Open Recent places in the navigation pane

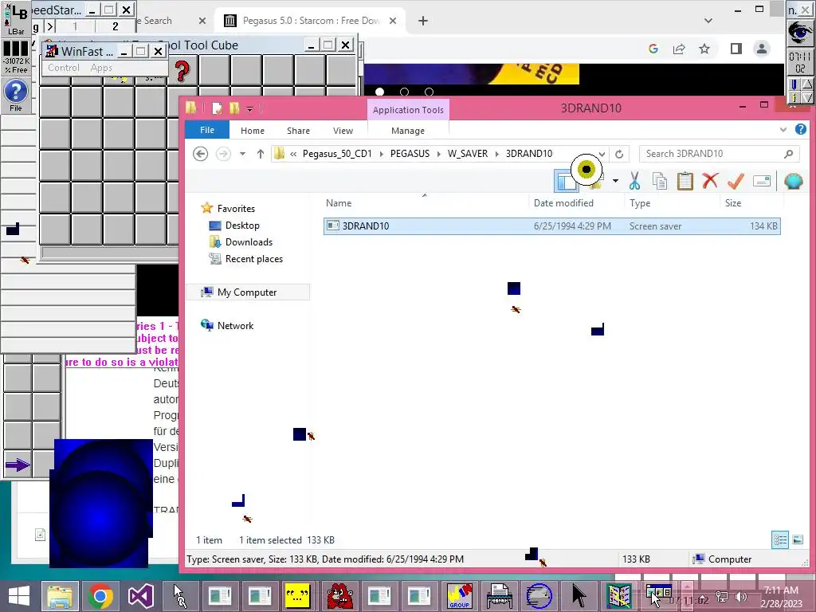[x=254, y=259]
